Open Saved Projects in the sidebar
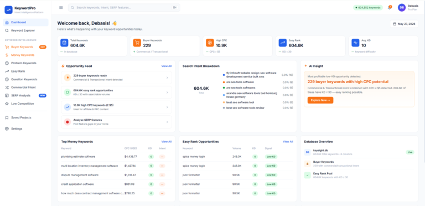This screenshot has height=206, width=425. (x=26, y=117)
